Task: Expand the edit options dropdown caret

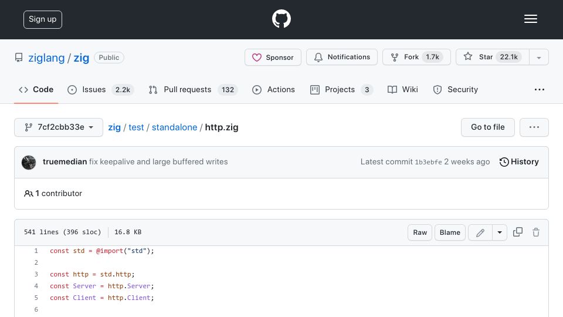Action: click(x=500, y=232)
